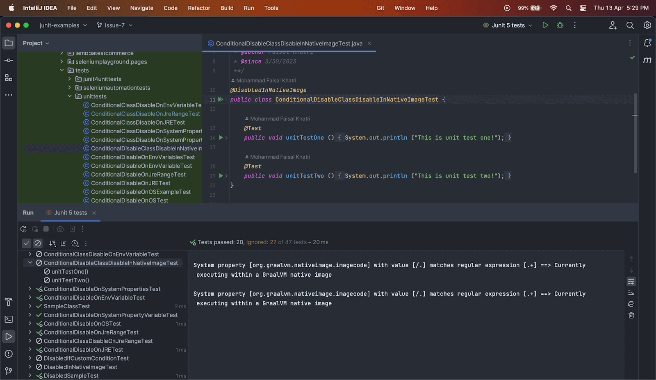Select the Junit 5 tests run tab
656x380 pixels.
click(x=70, y=213)
